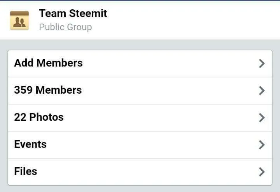Click the Team Steemit group icon
This screenshot has height=192, width=280.
click(19, 21)
